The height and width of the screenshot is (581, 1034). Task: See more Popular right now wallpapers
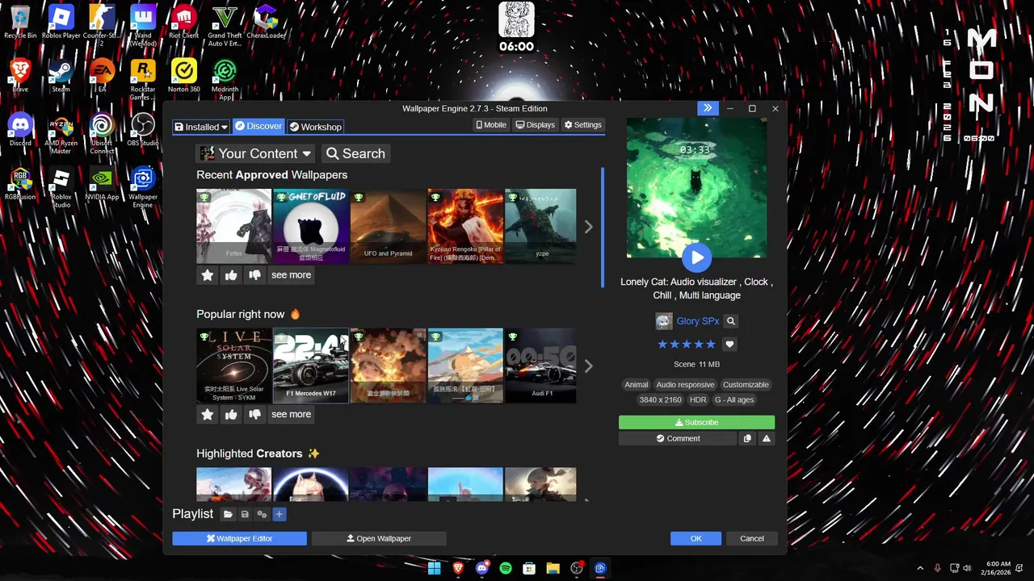pyautogui.click(x=291, y=415)
